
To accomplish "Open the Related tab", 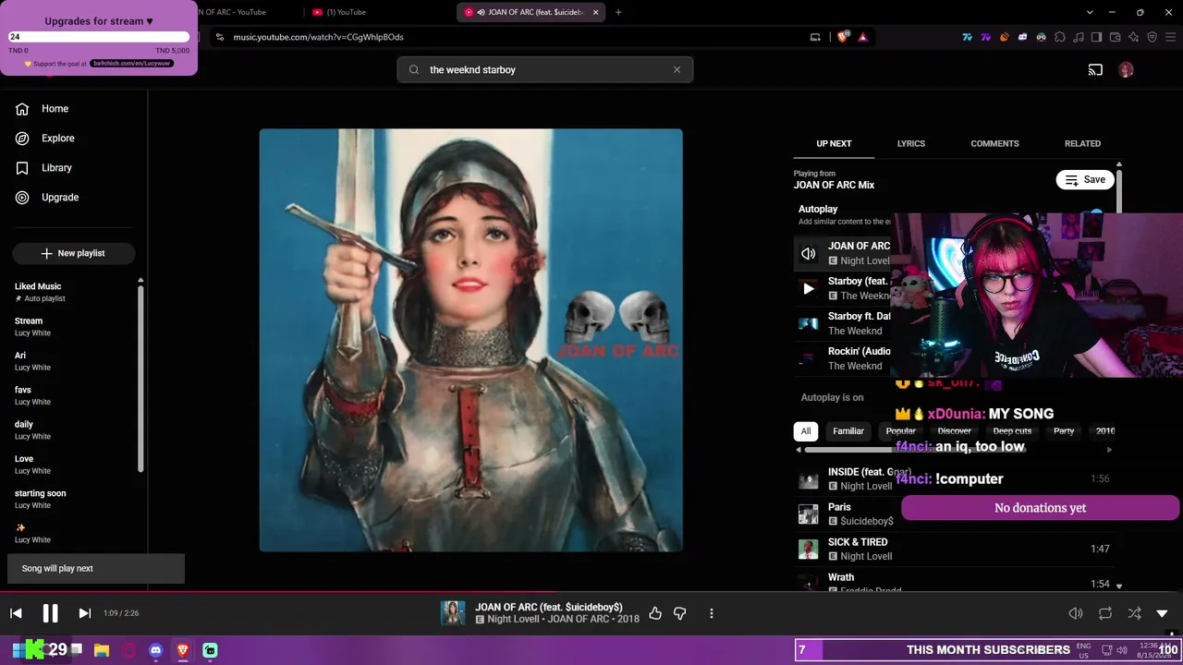I will tap(1082, 144).
